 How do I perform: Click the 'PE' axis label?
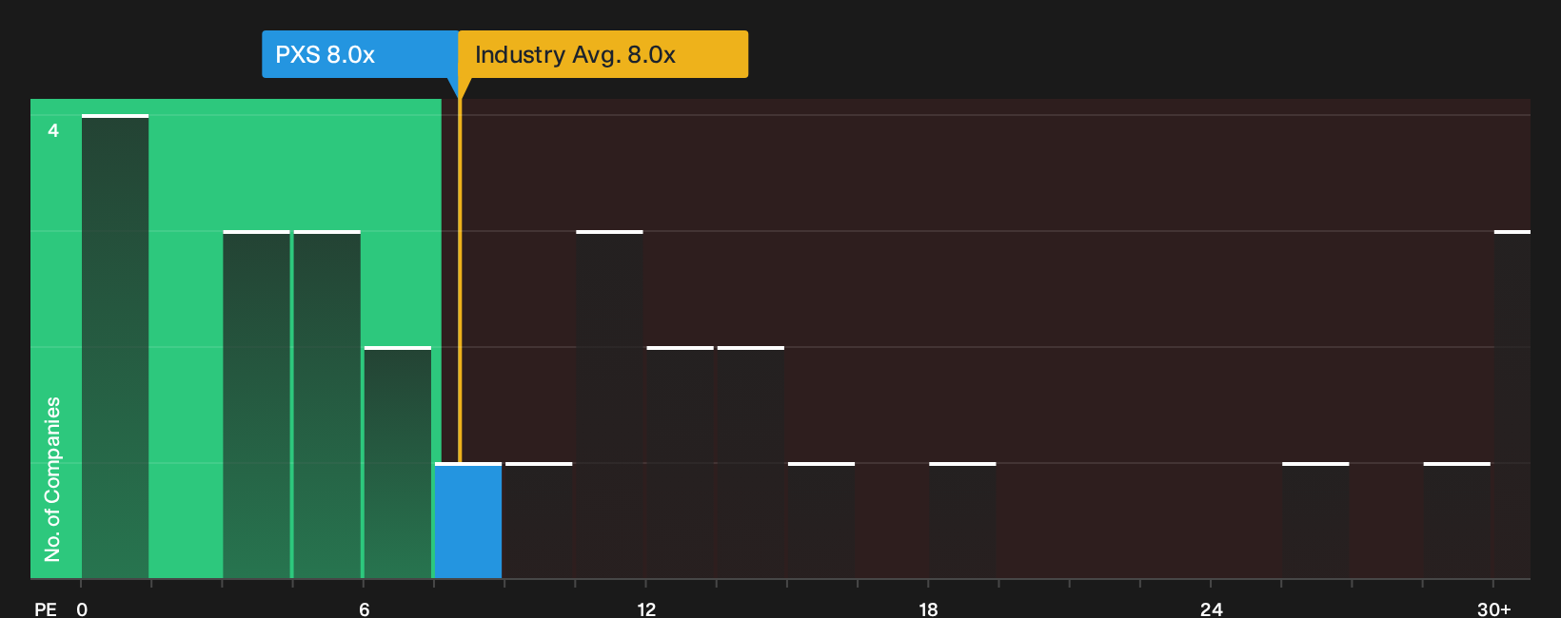click(x=46, y=608)
